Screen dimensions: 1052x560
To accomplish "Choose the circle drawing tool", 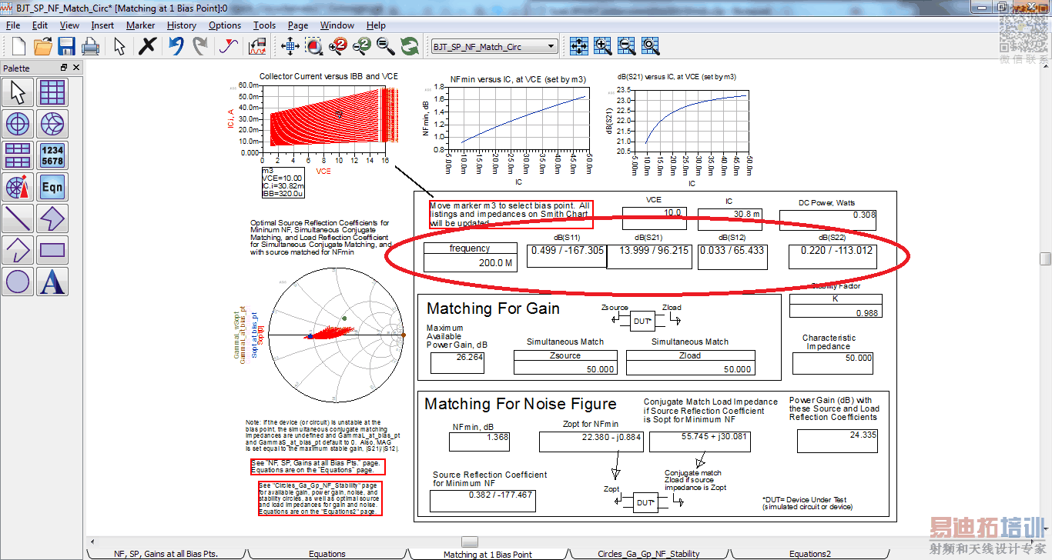I will [x=18, y=282].
